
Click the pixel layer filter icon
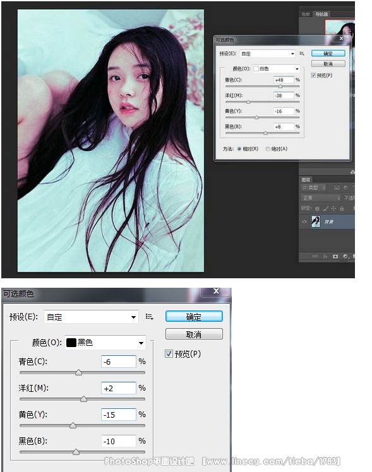(337, 187)
